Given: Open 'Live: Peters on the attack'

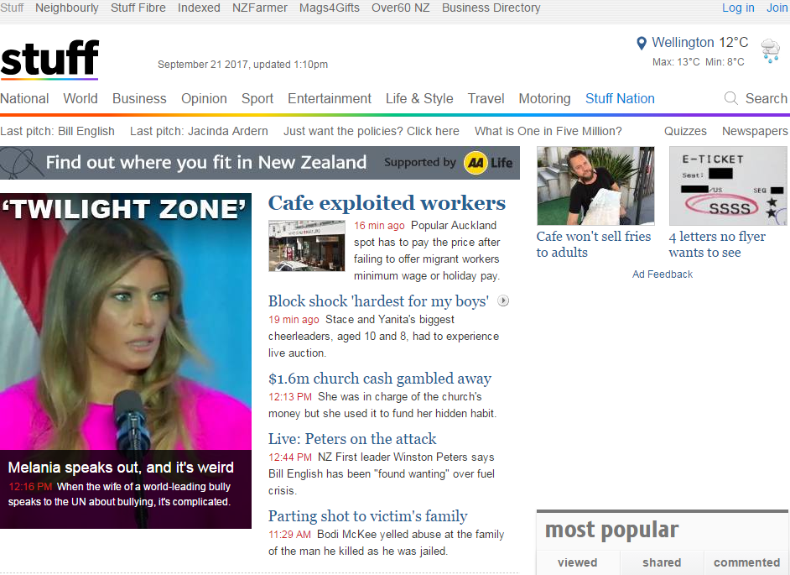Looking at the screenshot, I should point(352,439).
